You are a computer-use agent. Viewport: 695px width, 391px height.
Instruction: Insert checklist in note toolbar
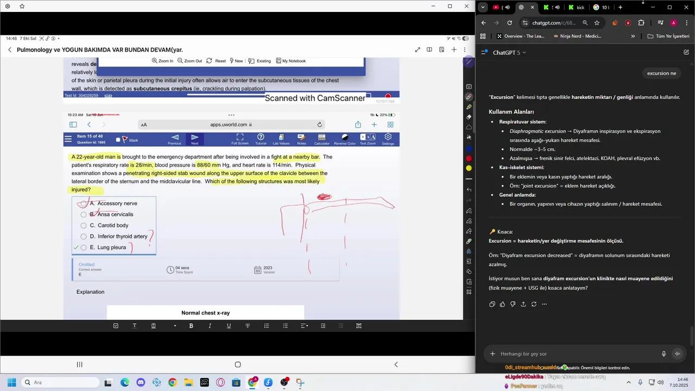pos(116,326)
